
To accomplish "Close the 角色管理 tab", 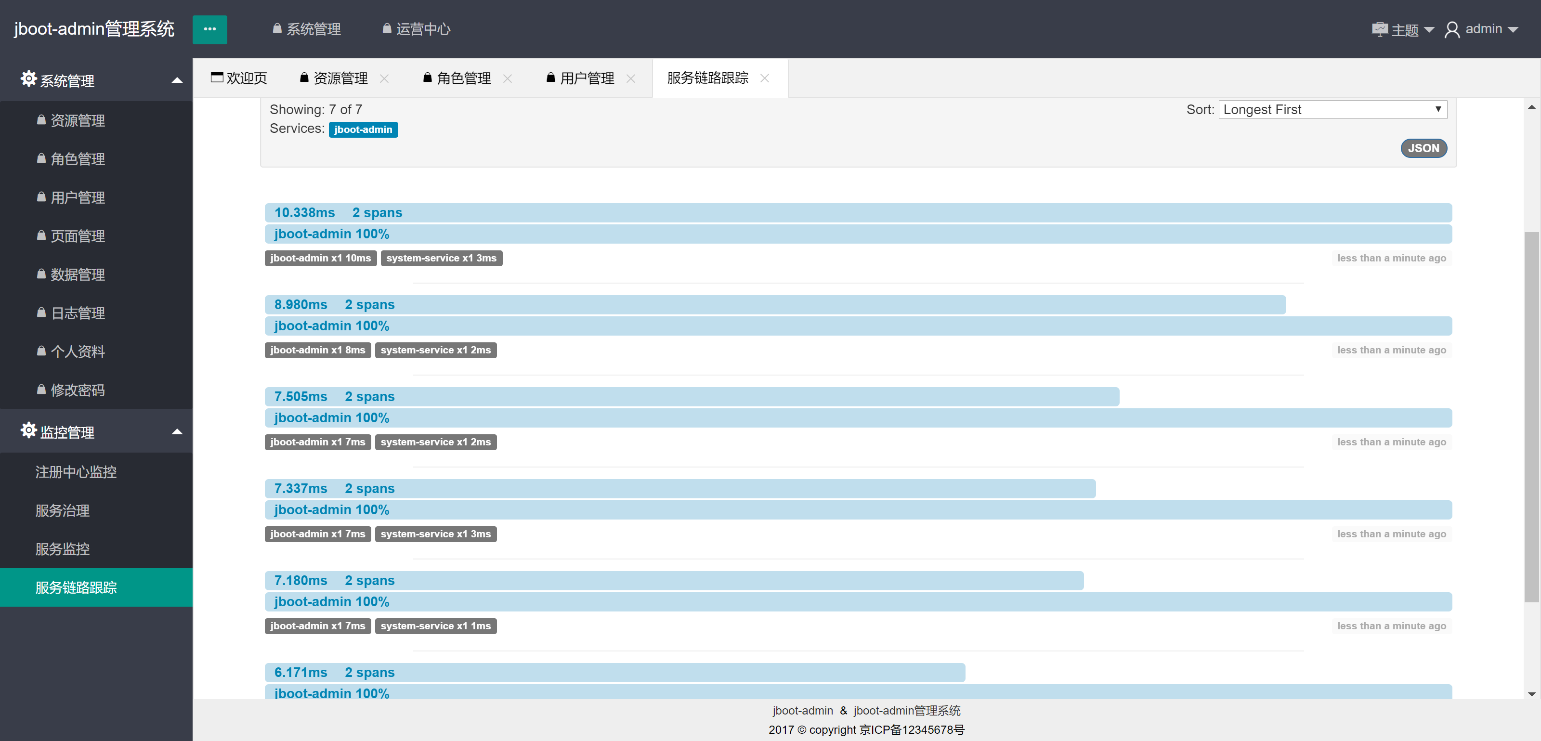I will (x=507, y=78).
